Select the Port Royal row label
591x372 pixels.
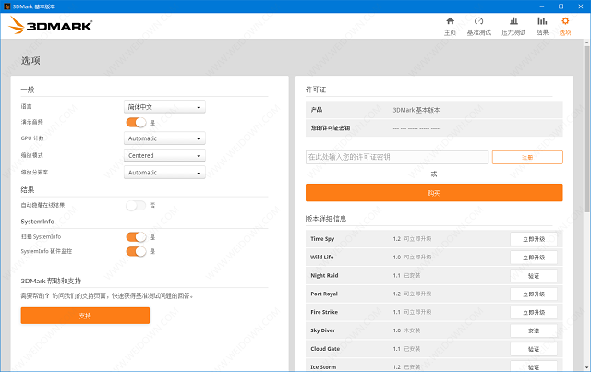click(324, 294)
